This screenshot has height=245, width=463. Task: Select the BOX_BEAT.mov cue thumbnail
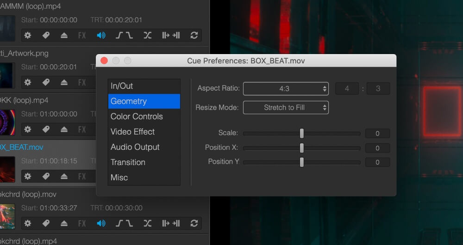(x=7, y=170)
